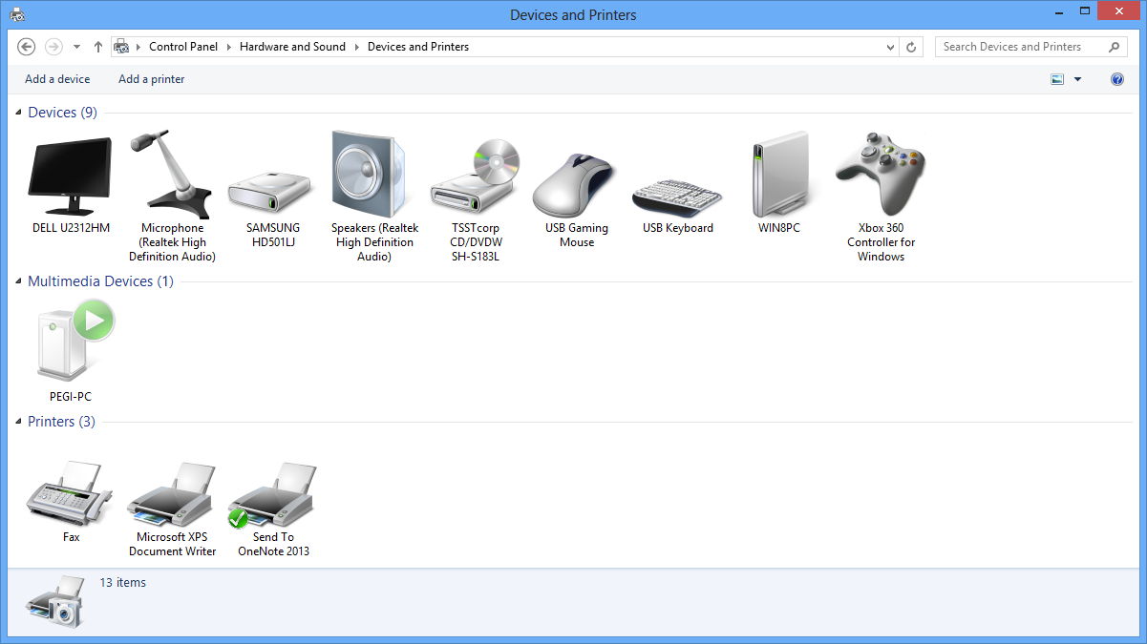The height and width of the screenshot is (644, 1147).
Task: Navigate to Control Panel breadcrumb
Action: (x=183, y=47)
